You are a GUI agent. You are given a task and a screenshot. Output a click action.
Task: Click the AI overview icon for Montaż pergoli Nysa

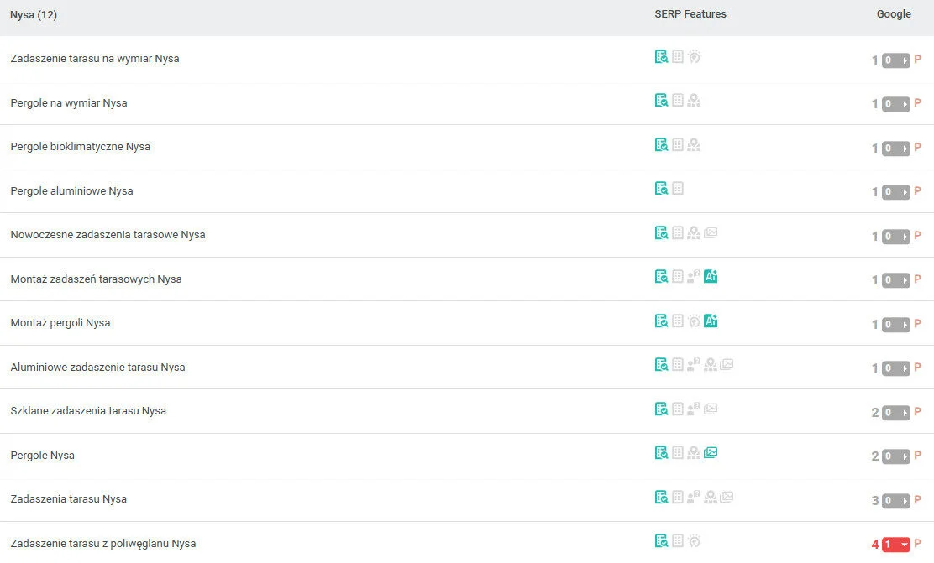pyautogui.click(x=711, y=321)
